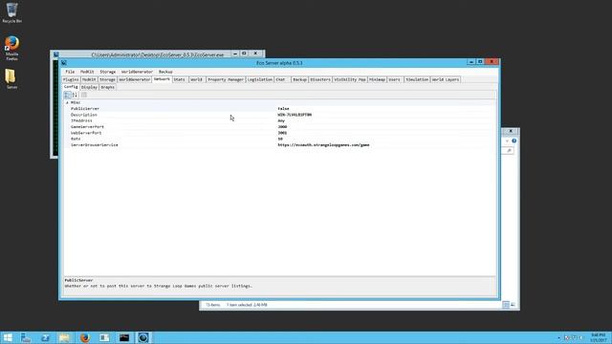This screenshot has width=612, height=344.
Task: Click the Mozilla Firefox desktop shortcut
Action: [12, 48]
